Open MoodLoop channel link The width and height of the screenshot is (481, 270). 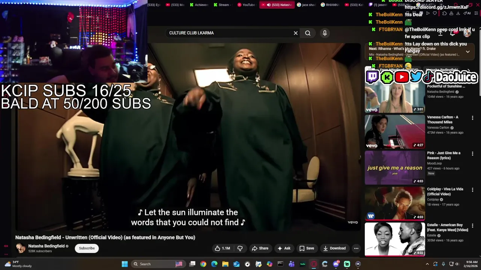[434, 163]
